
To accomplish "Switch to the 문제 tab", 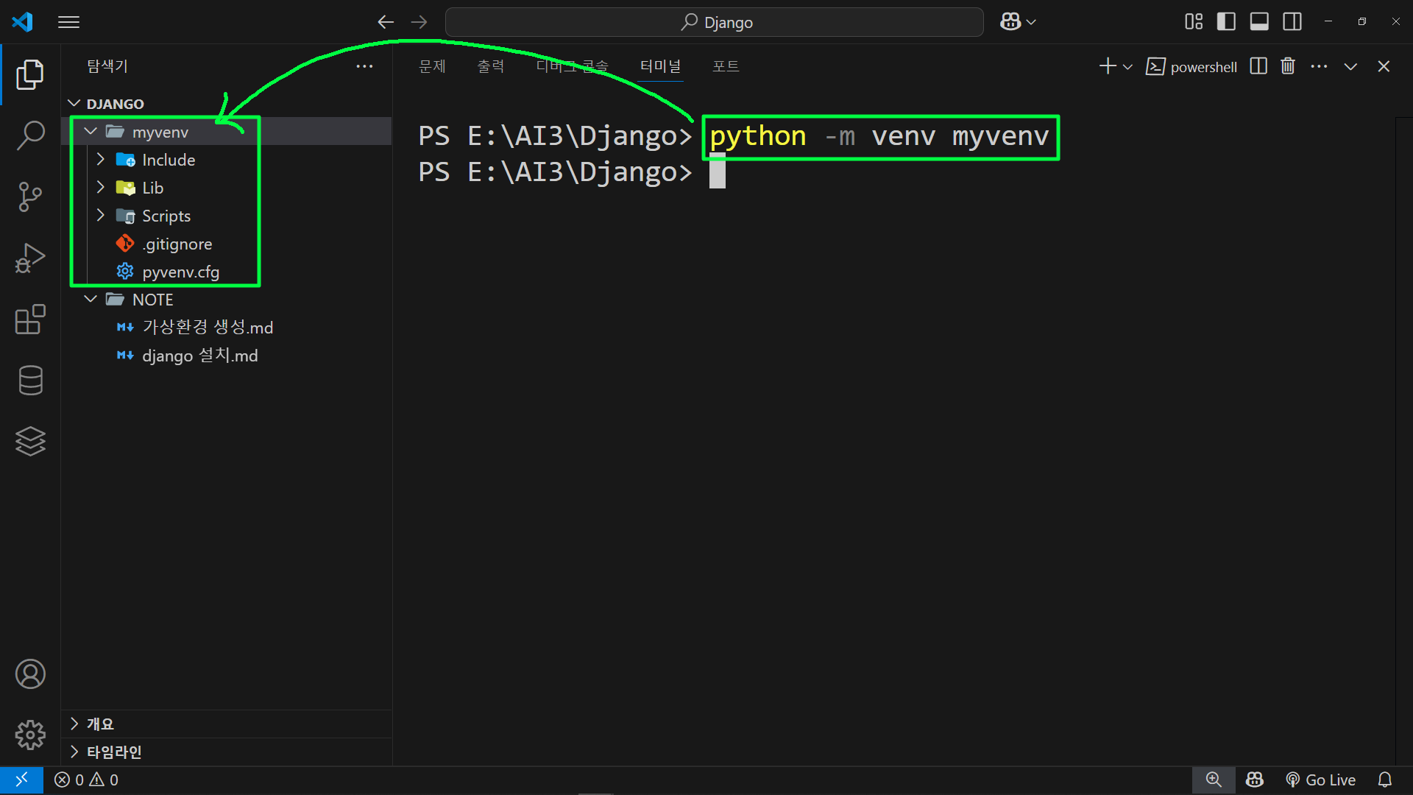I will pos(432,66).
